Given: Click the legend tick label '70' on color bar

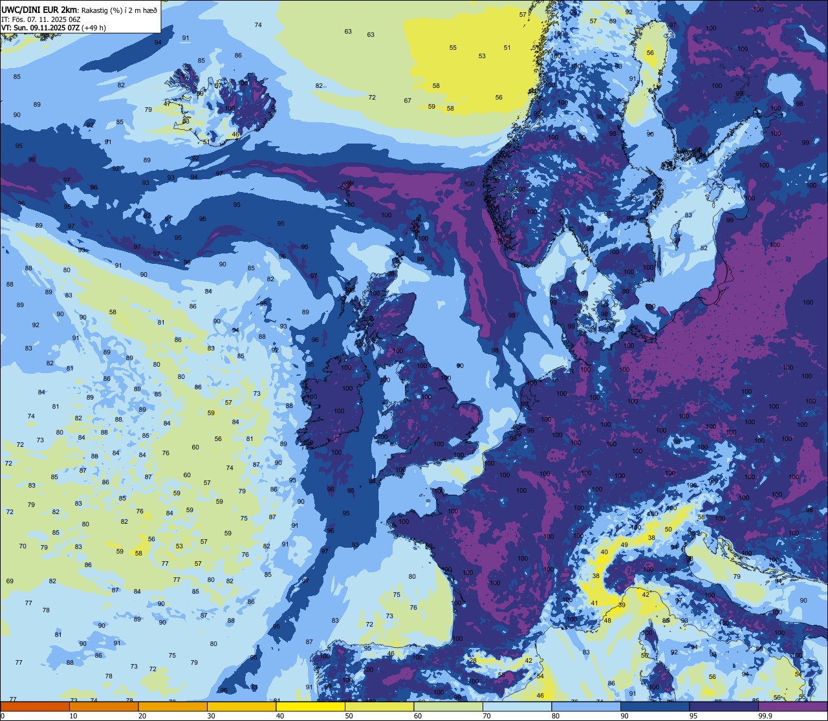Looking at the screenshot, I should pos(486,716).
